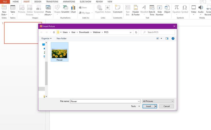The image size is (211, 130).
Task: Click the New Slide icon
Action: pos(4,7)
